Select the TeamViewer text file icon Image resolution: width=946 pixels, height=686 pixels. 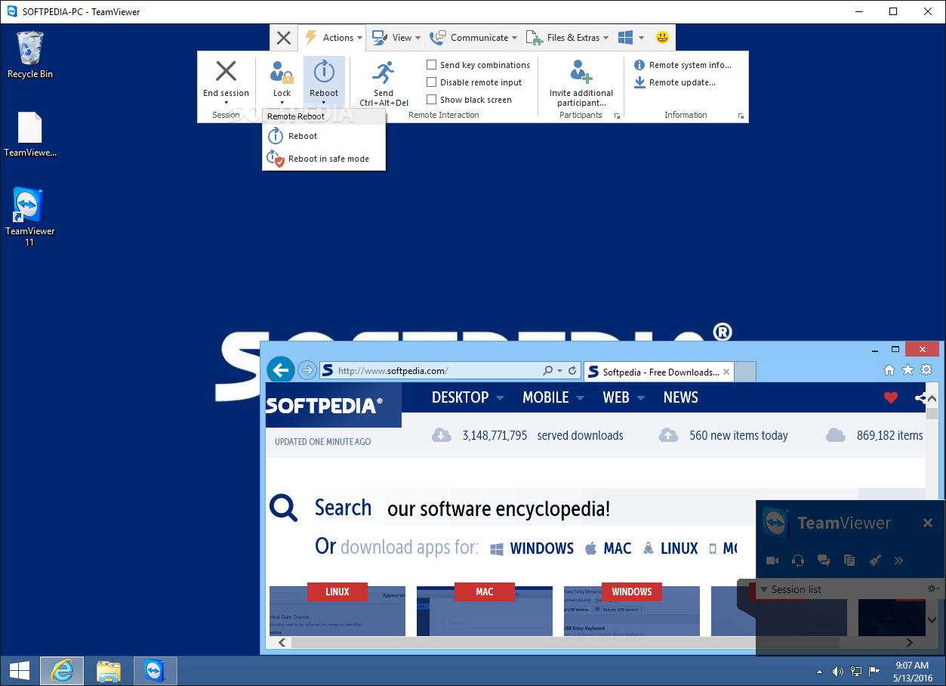point(30,134)
